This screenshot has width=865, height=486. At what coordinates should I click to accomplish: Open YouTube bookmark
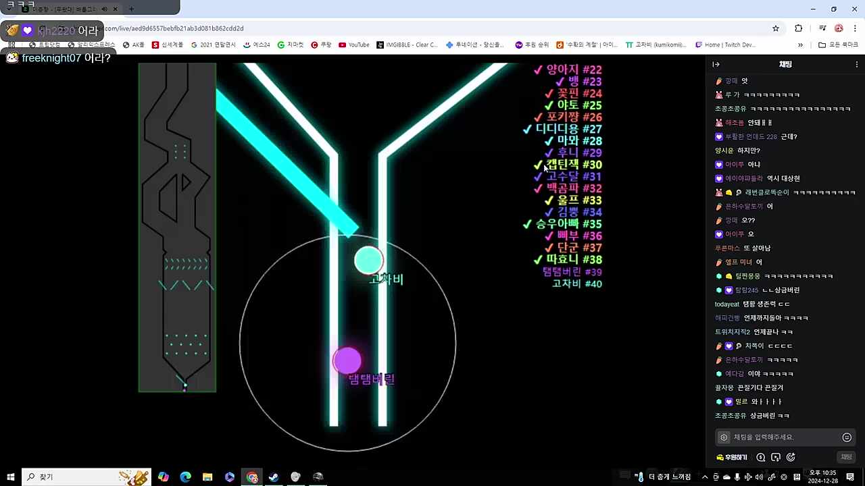(x=354, y=45)
